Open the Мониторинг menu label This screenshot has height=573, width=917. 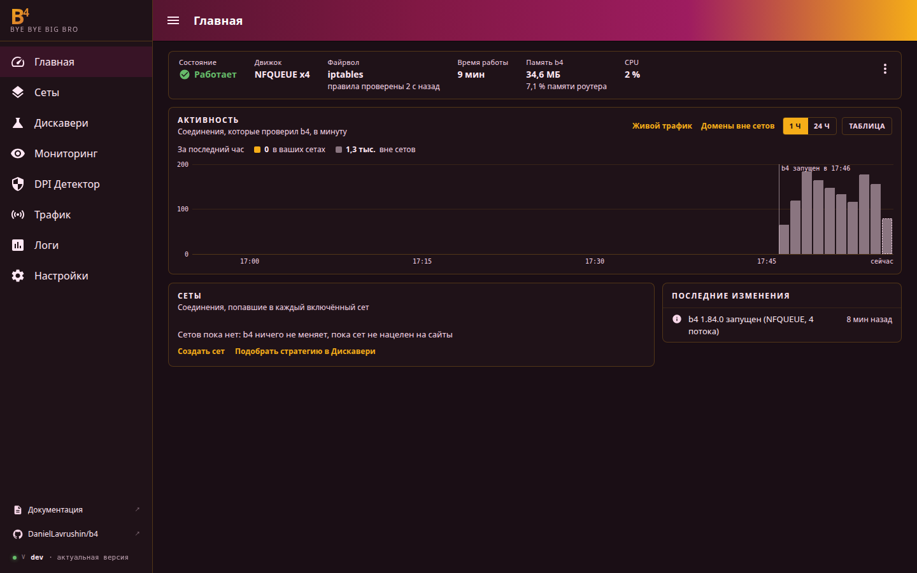(66, 153)
